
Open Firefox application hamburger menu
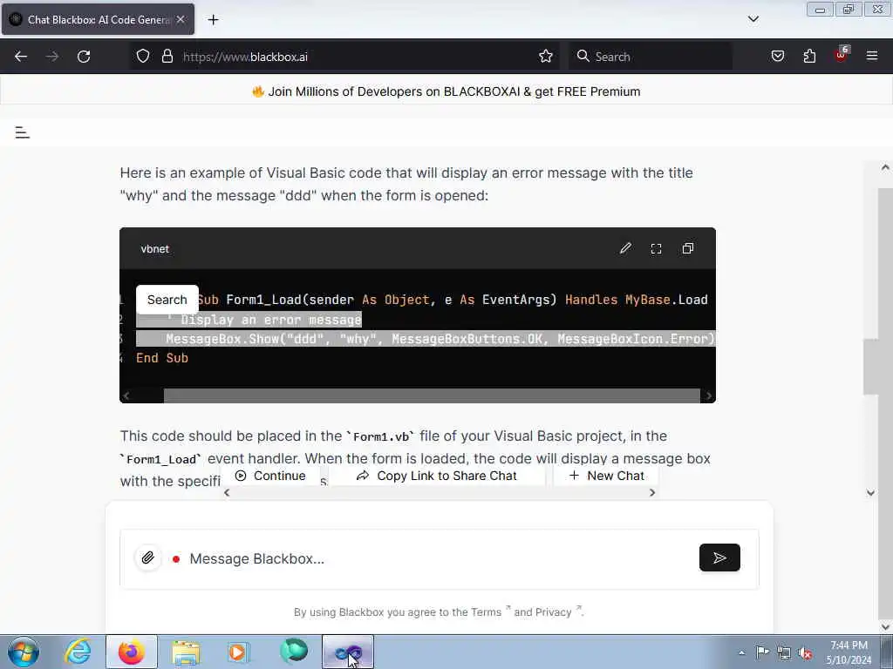[x=872, y=56]
